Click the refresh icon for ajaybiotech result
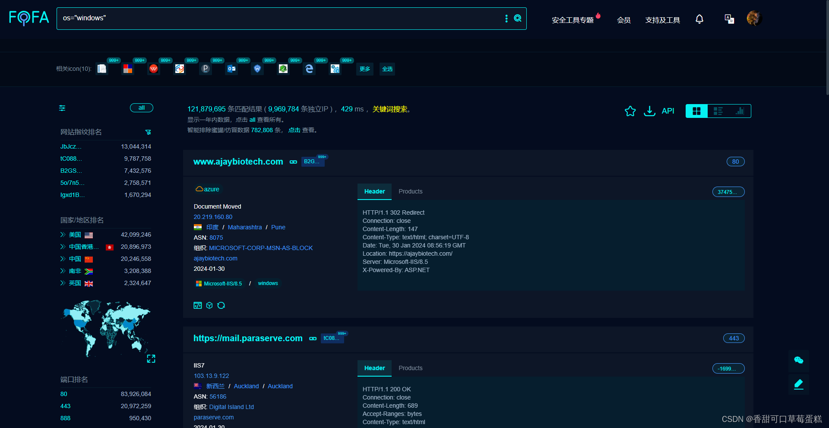829x428 pixels. pyautogui.click(x=221, y=305)
